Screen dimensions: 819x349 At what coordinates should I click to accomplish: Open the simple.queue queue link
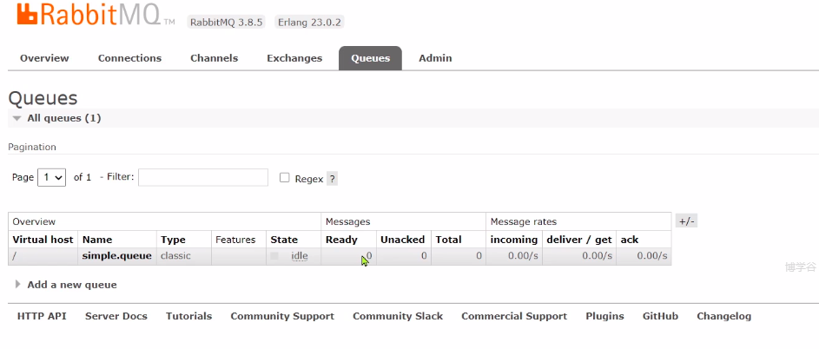point(116,256)
